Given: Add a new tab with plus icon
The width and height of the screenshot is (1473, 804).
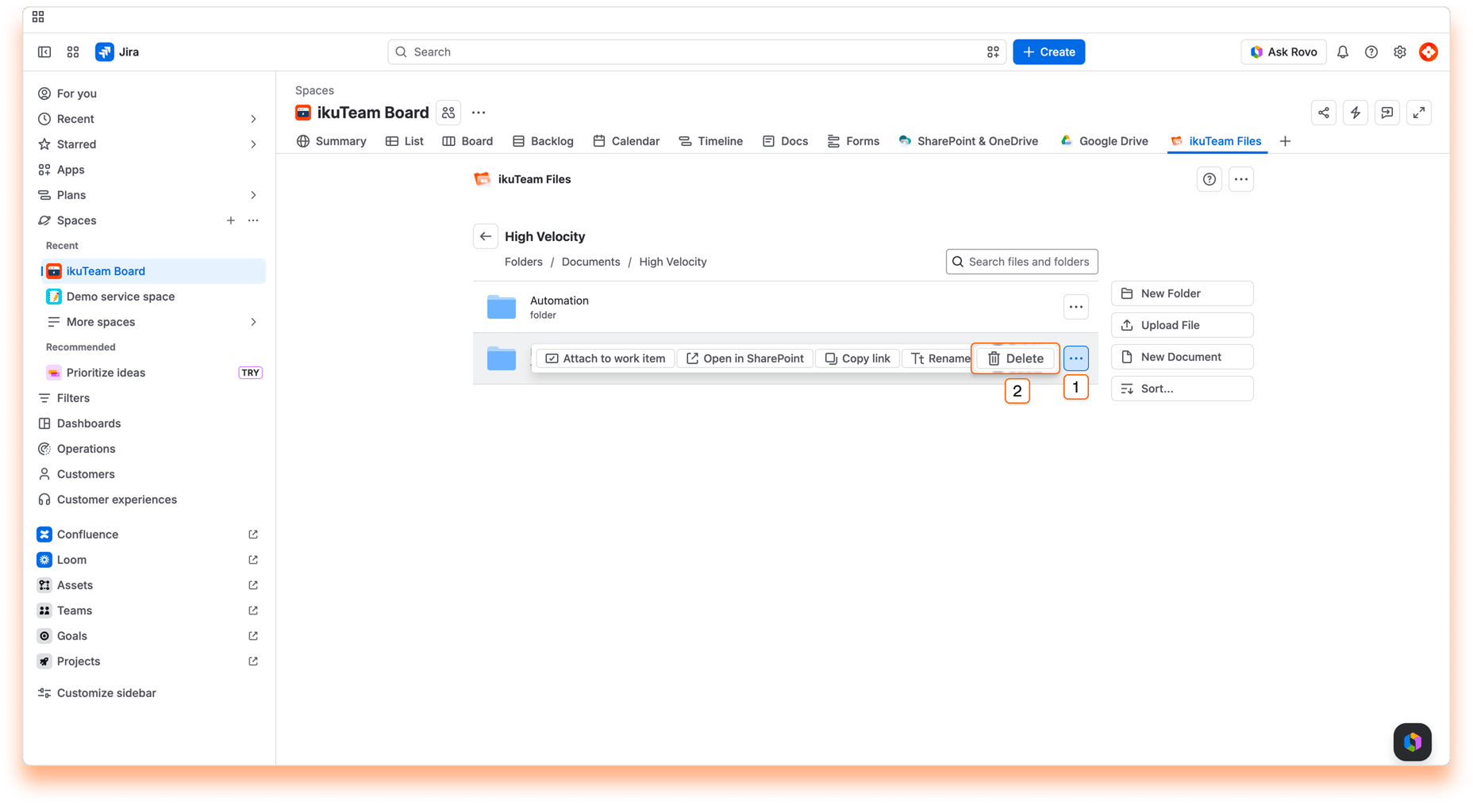Looking at the screenshot, I should [x=1285, y=141].
